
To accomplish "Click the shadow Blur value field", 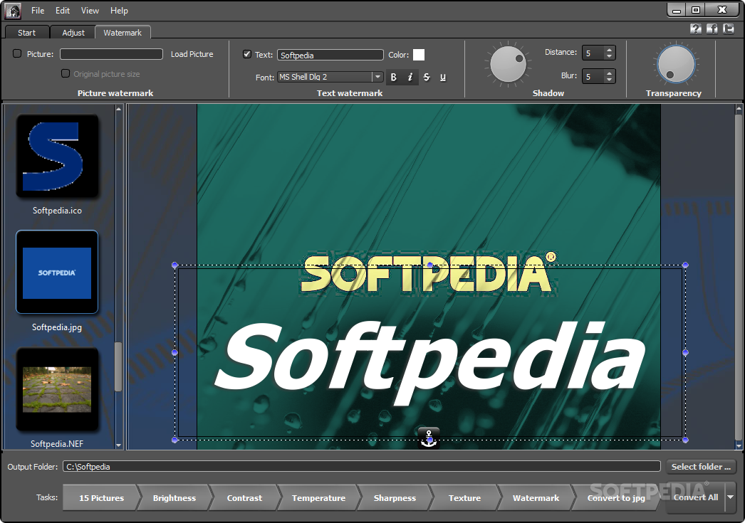I will pos(593,76).
